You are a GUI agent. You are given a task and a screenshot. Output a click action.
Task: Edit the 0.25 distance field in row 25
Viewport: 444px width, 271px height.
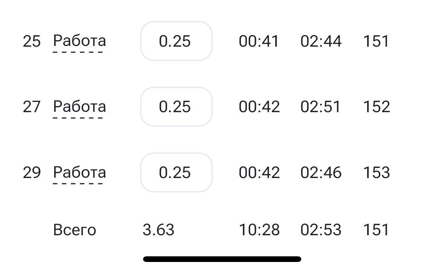coord(176,41)
